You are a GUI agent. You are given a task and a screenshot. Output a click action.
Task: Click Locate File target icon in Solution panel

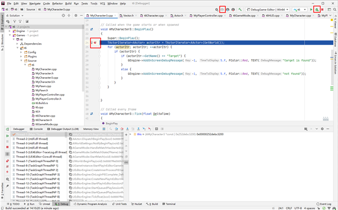click(x=63, y=16)
